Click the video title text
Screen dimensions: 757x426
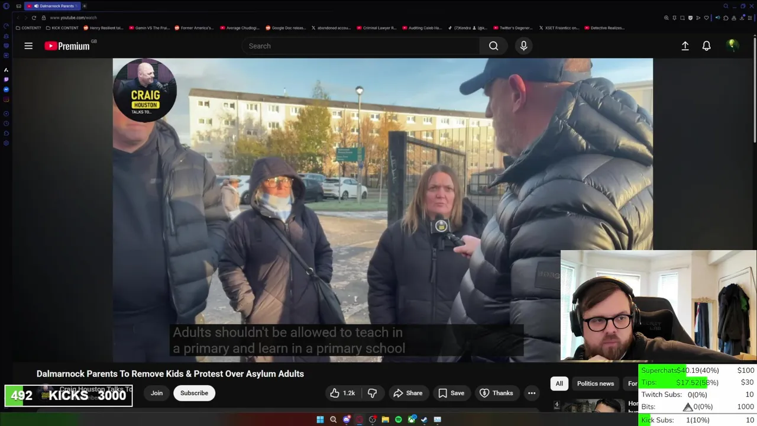pos(170,374)
